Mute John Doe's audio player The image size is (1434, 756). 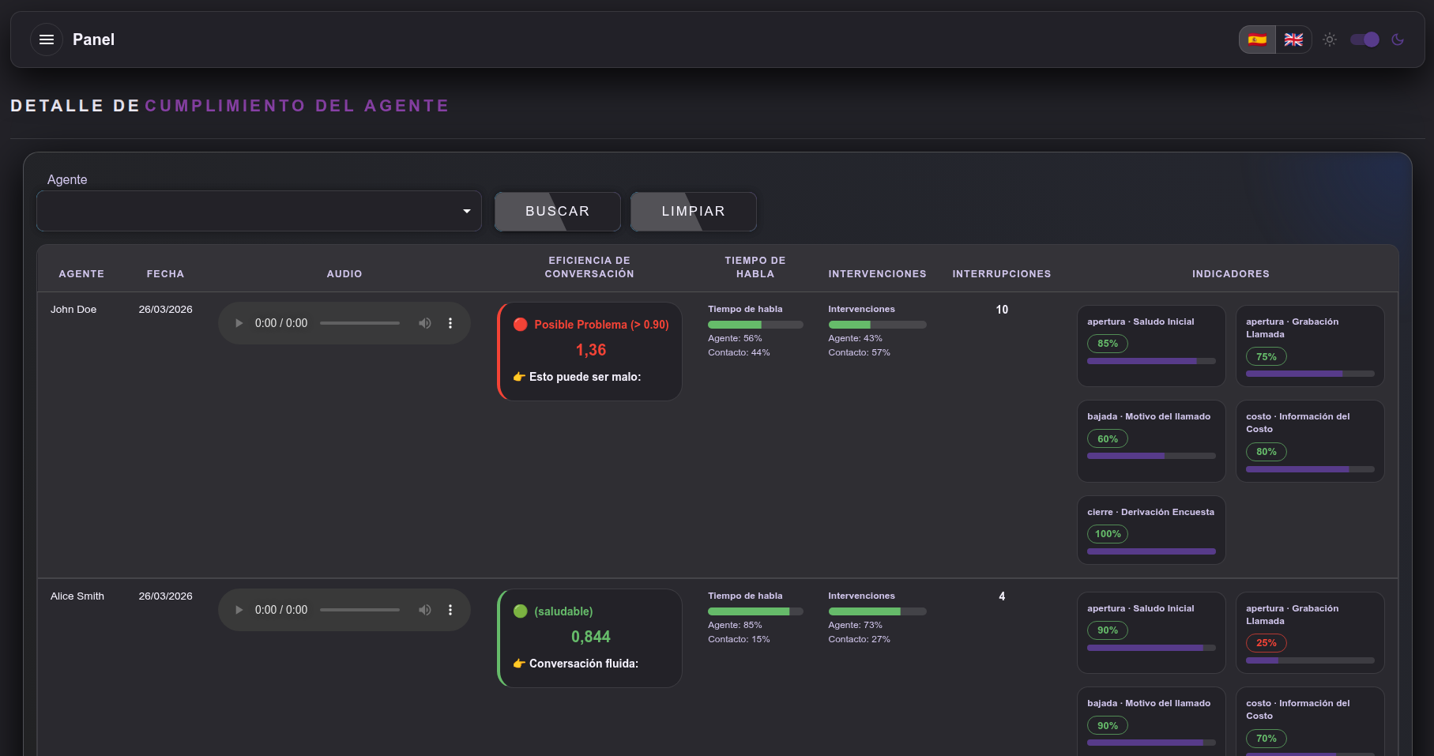pyautogui.click(x=425, y=323)
